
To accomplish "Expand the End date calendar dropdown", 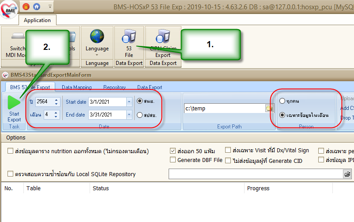I will pyautogui.click(x=129, y=115).
